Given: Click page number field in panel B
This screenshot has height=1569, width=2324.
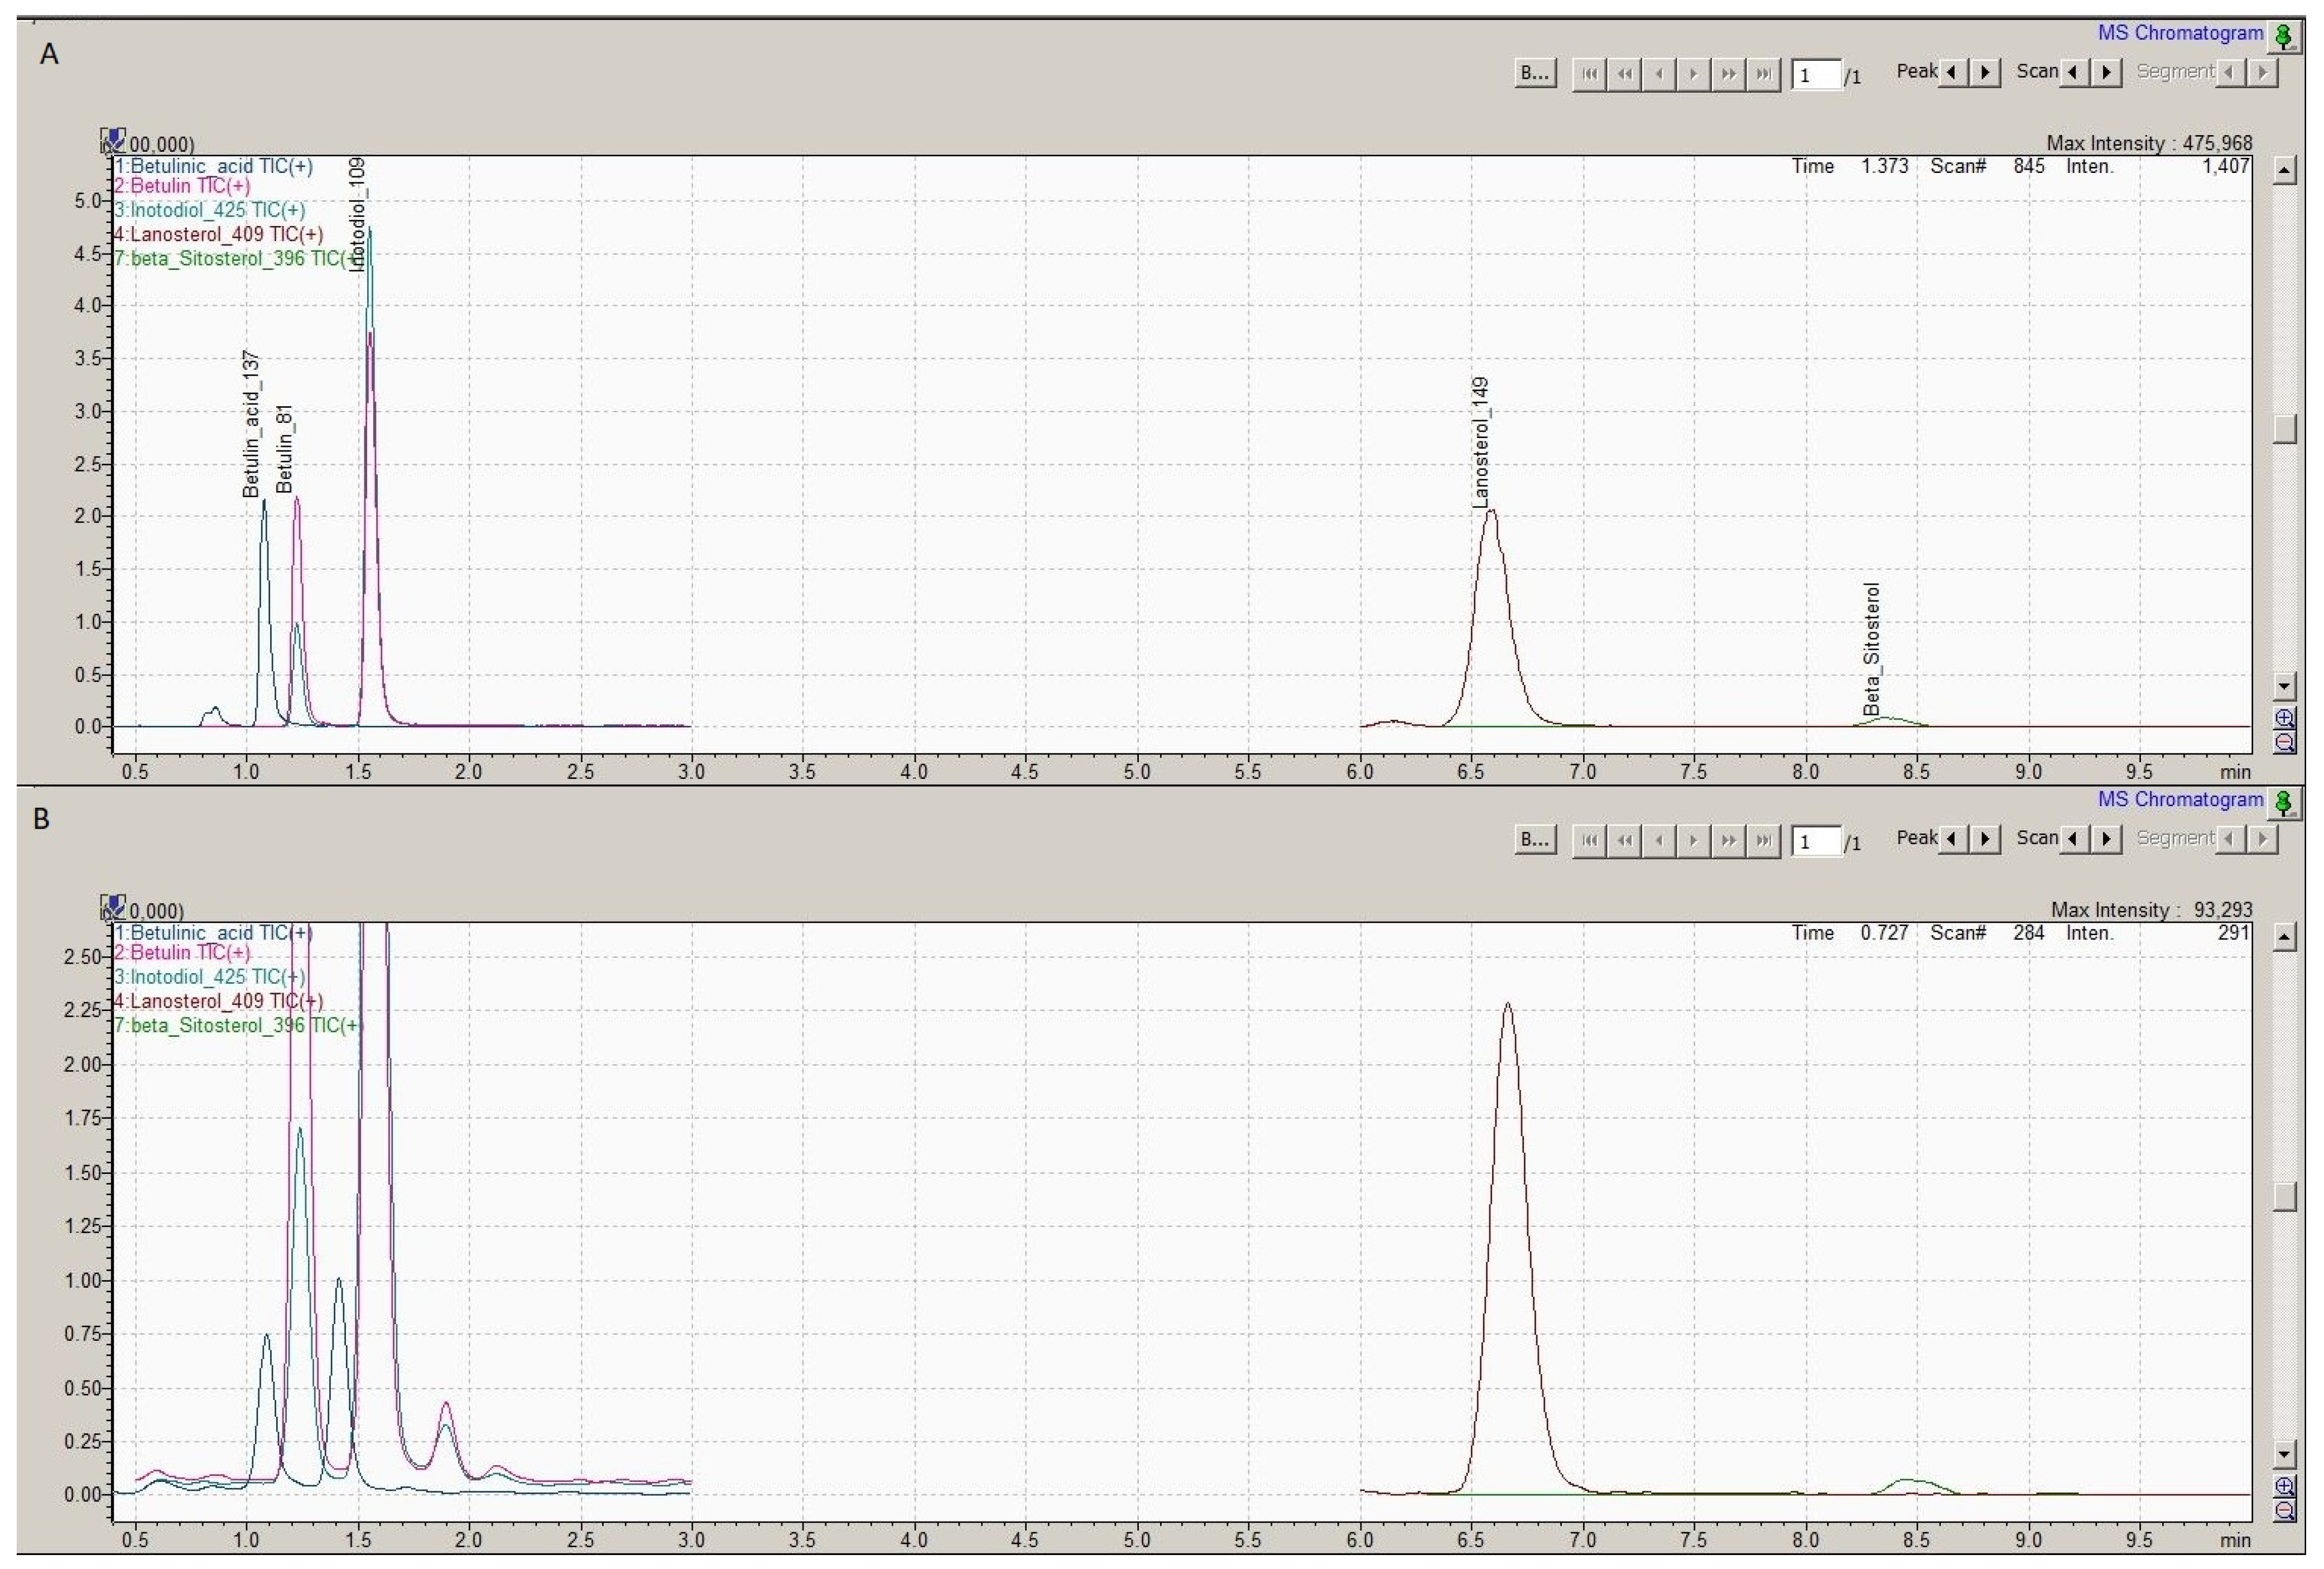Looking at the screenshot, I should click(x=1816, y=842).
